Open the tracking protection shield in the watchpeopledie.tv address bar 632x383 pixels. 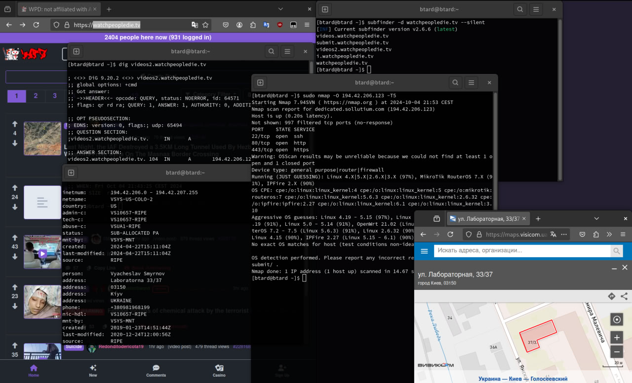click(x=56, y=25)
